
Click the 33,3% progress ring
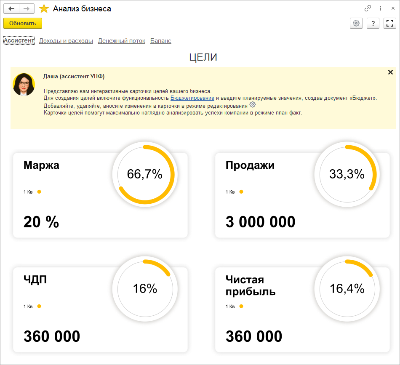click(347, 174)
